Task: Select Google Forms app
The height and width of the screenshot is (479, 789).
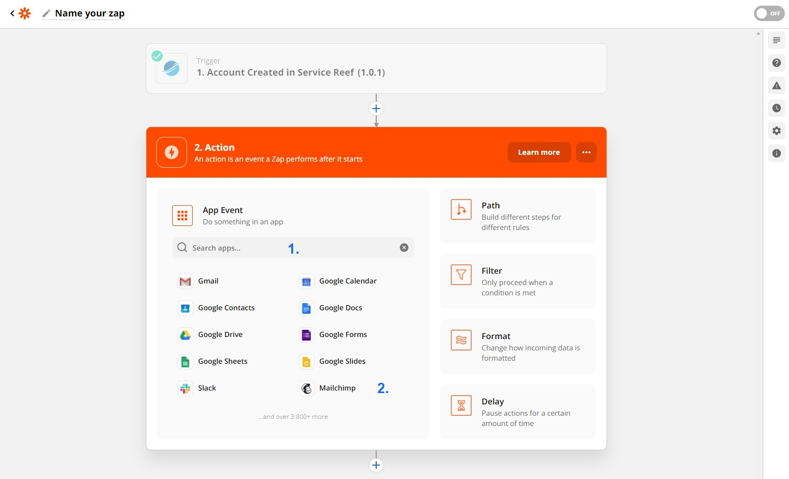Action: pyautogui.click(x=333, y=334)
